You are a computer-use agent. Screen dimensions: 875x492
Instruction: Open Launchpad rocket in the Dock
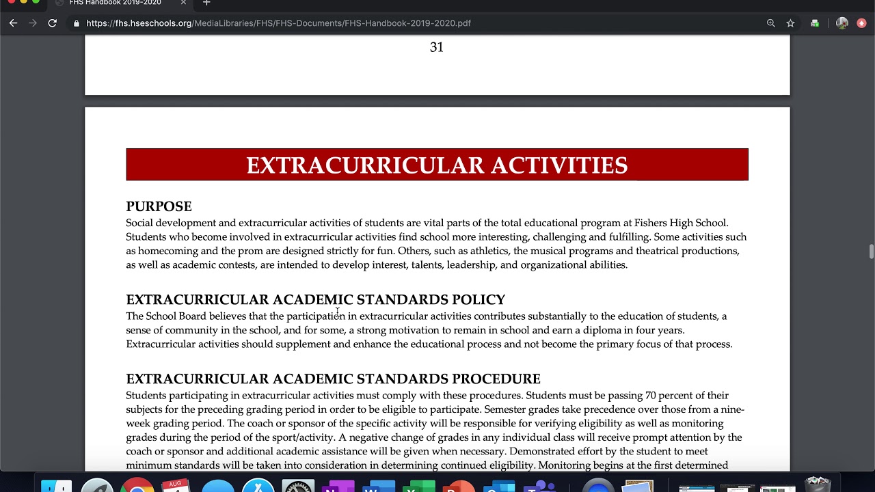(x=96, y=487)
